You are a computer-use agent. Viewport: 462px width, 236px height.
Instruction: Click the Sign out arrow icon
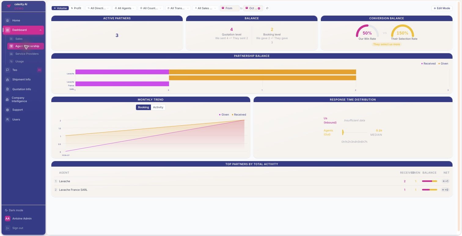point(7,228)
